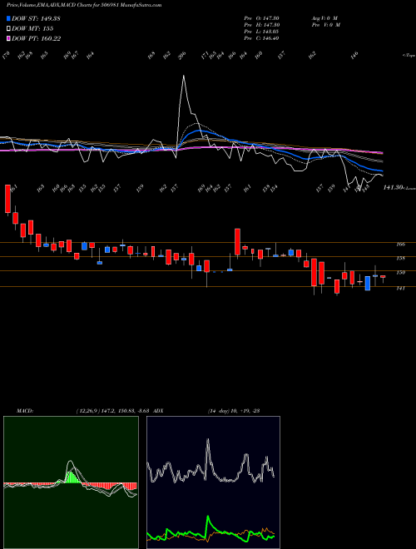The height and width of the screenshot is (549, 416).
Task: Click the '206' high label above the spike
Action: click(x=182, y=56)
